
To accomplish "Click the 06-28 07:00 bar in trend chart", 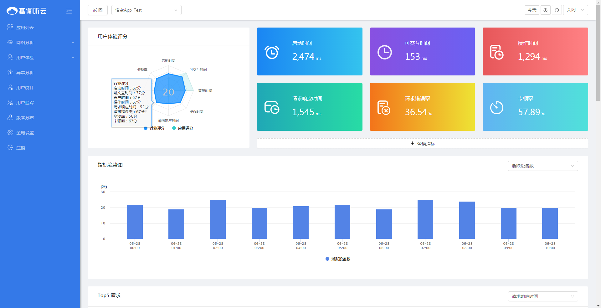I will click(425, 219).
